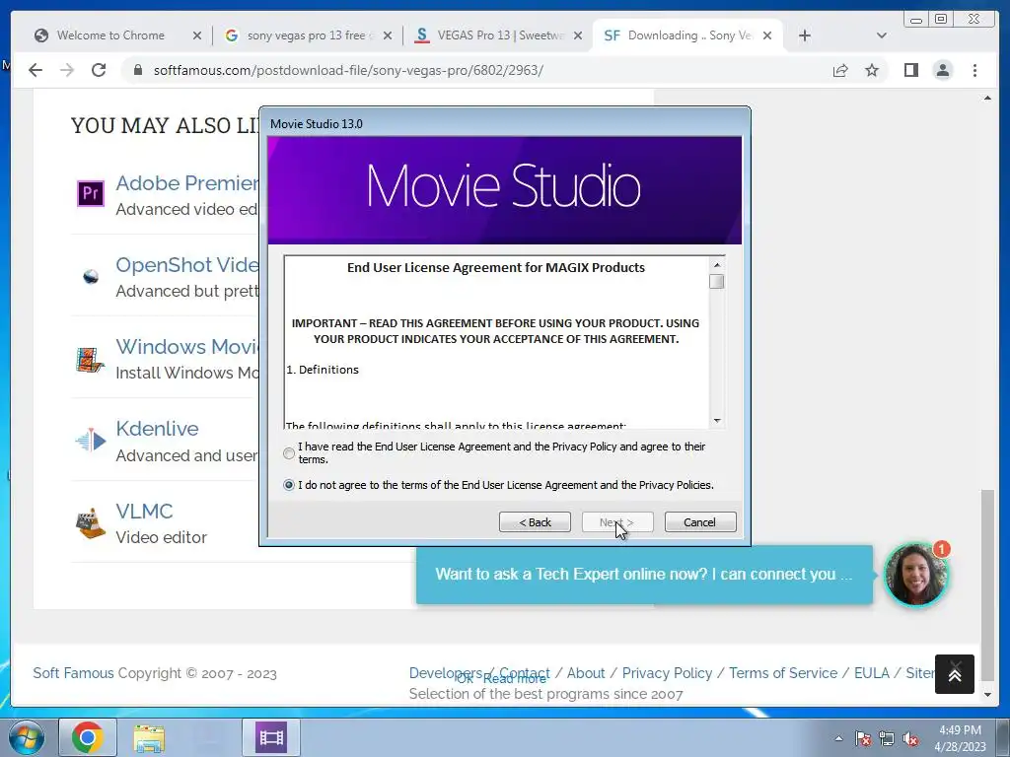The image size is (1010, 757).
Task: Click the OpenShot icon
Action: coord(91,277)
